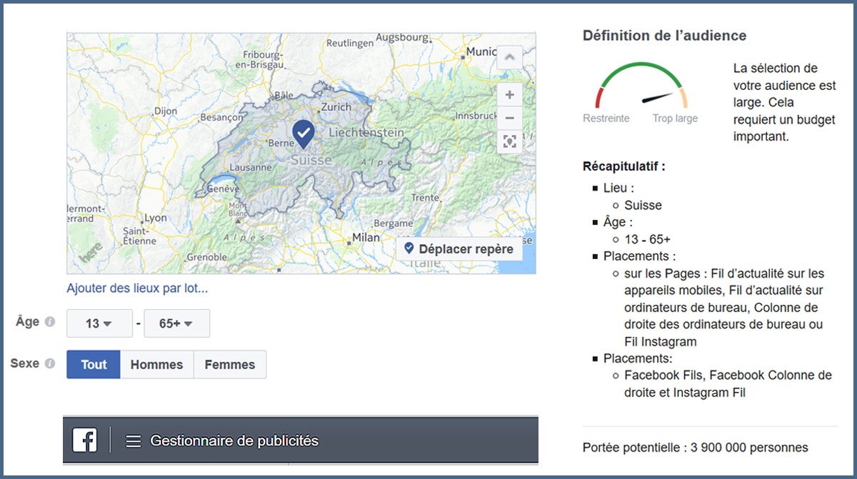
Task: Select Tout gender option
Action: [94, 364]
